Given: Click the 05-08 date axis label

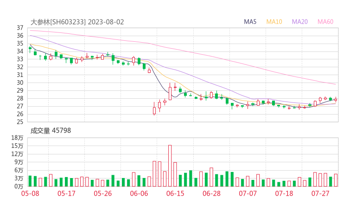Looking at the screenshot, I should (30, 193).
